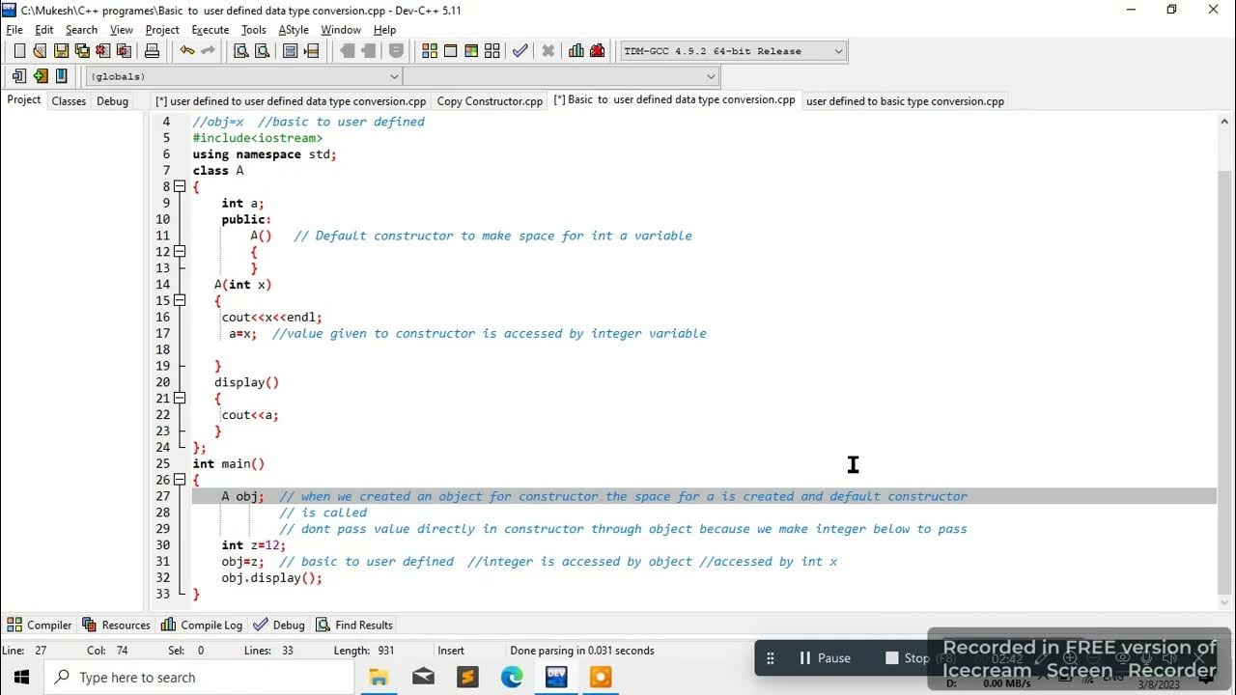Open the AStyle menu
The image size is (1236, 695).
click(x=294, y=30)
